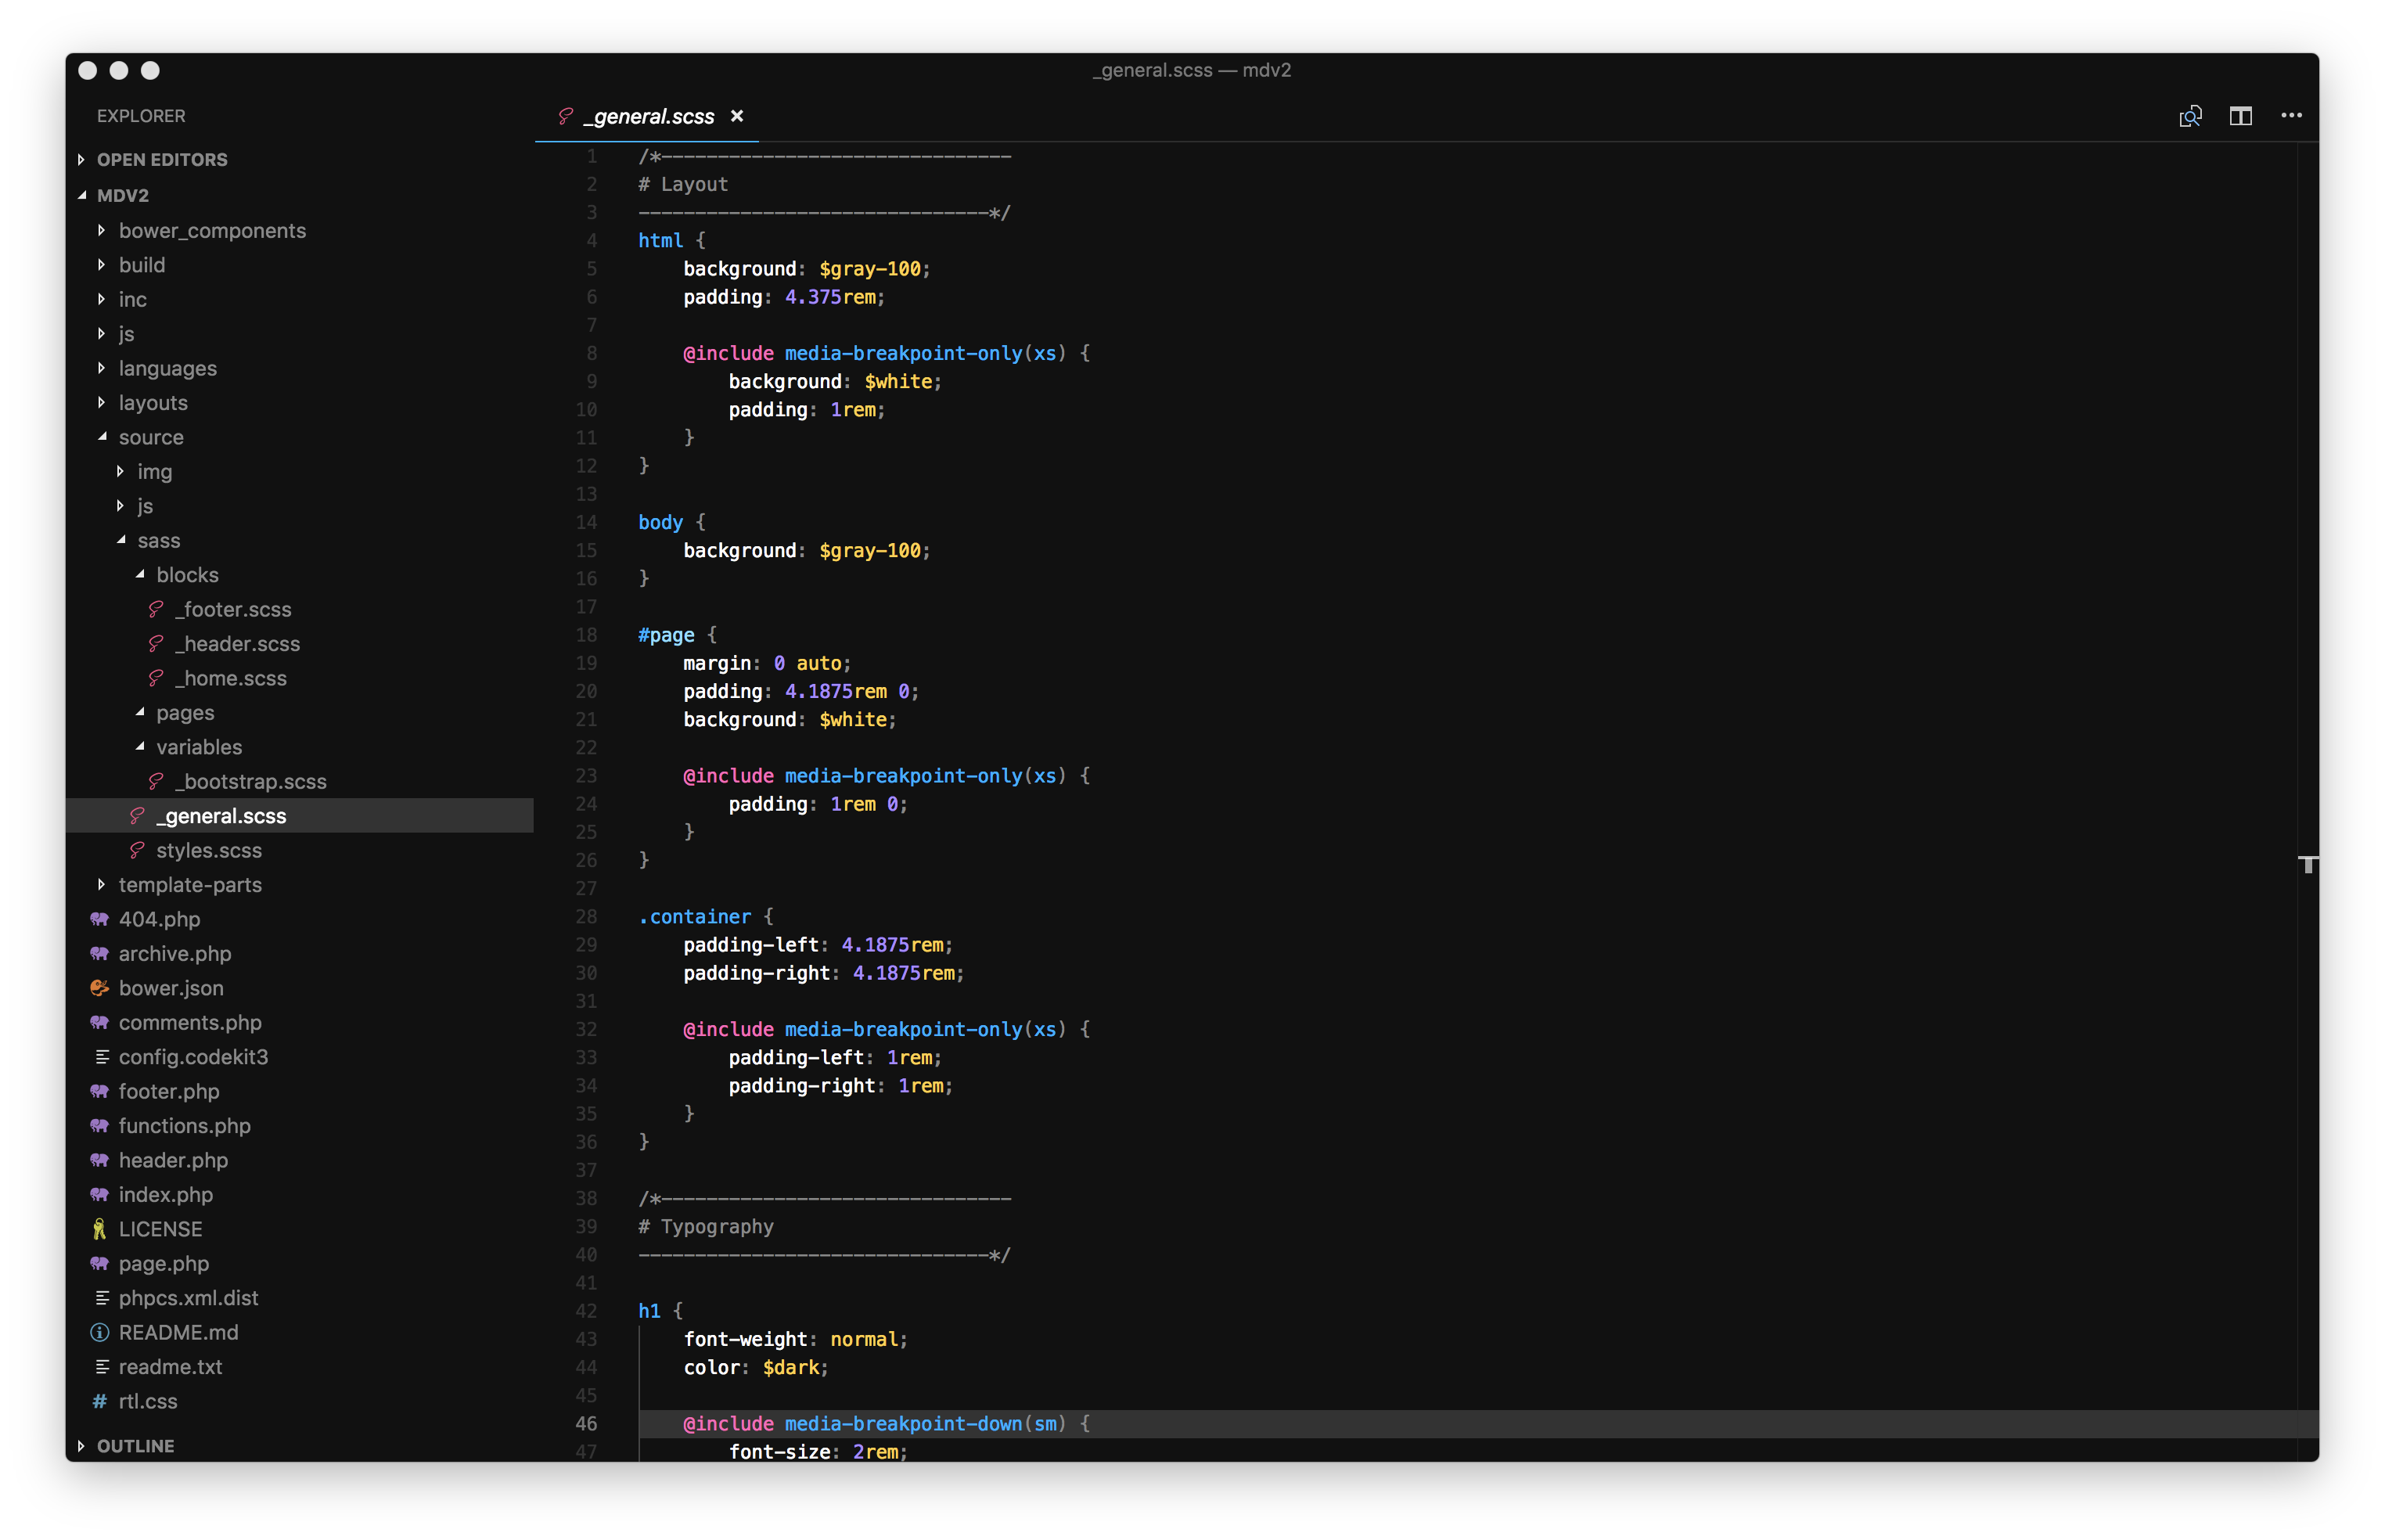Image resolution: width=2385 pixels, height=1540 pixels.
Task: Open readme.txt file icon
Action: tap(101, 1367)
